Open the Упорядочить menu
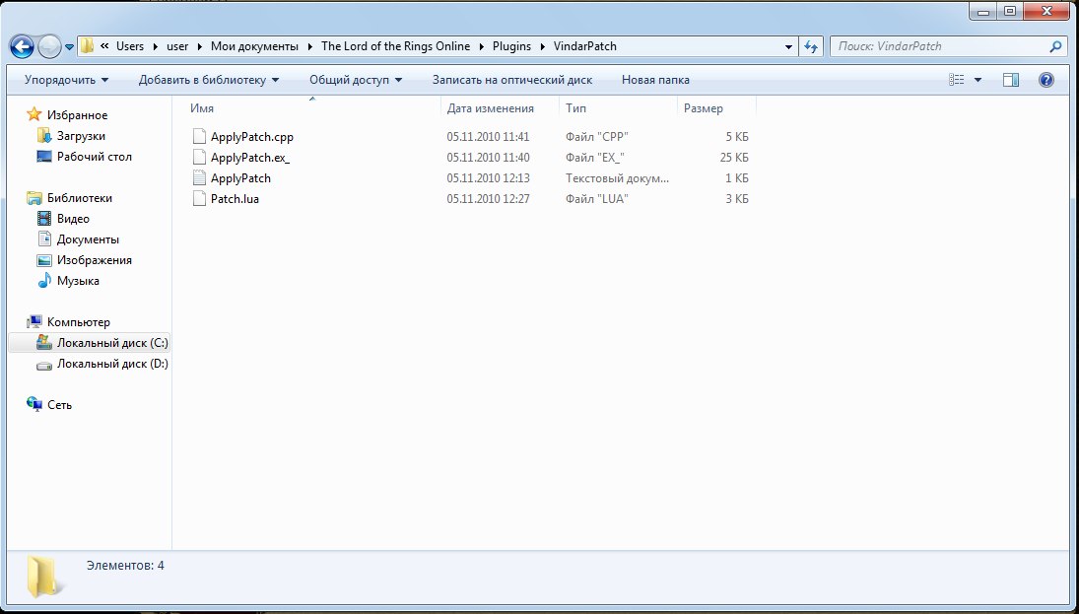Image resolution: width=1079 pixels, height=614 pixels. click(x=66, y=80)
